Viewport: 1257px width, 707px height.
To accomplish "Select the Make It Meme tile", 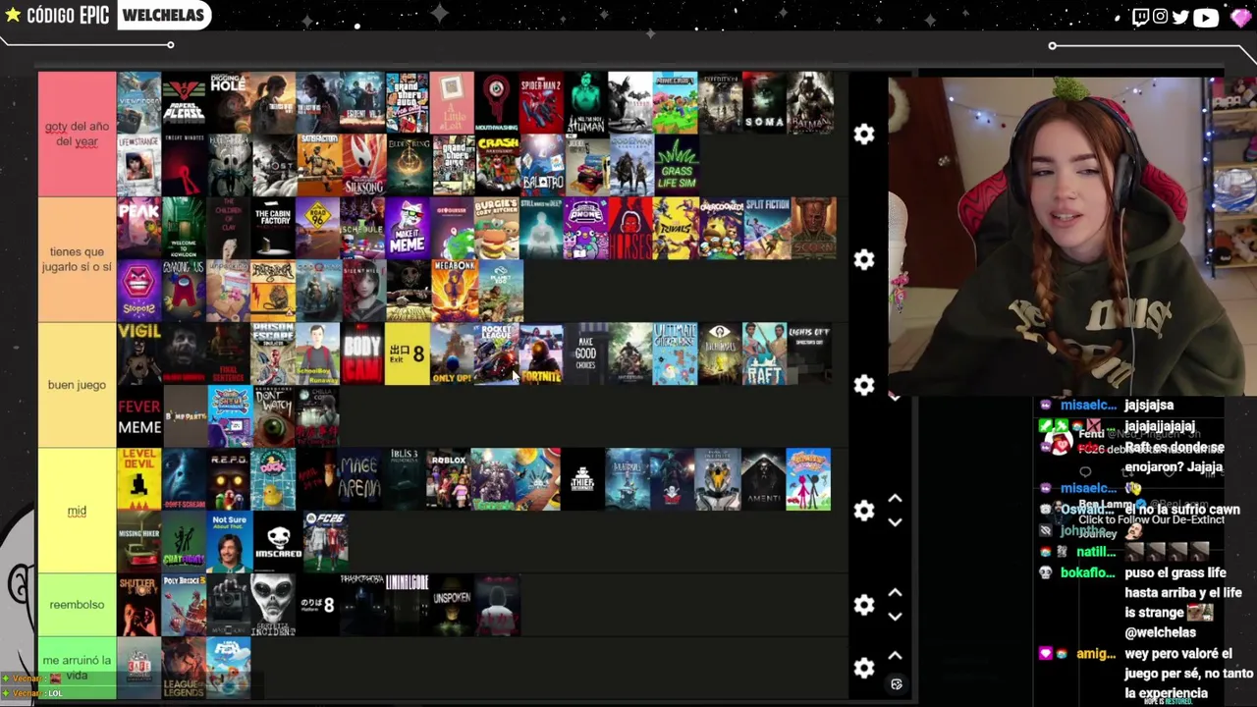I will point(408,228).
